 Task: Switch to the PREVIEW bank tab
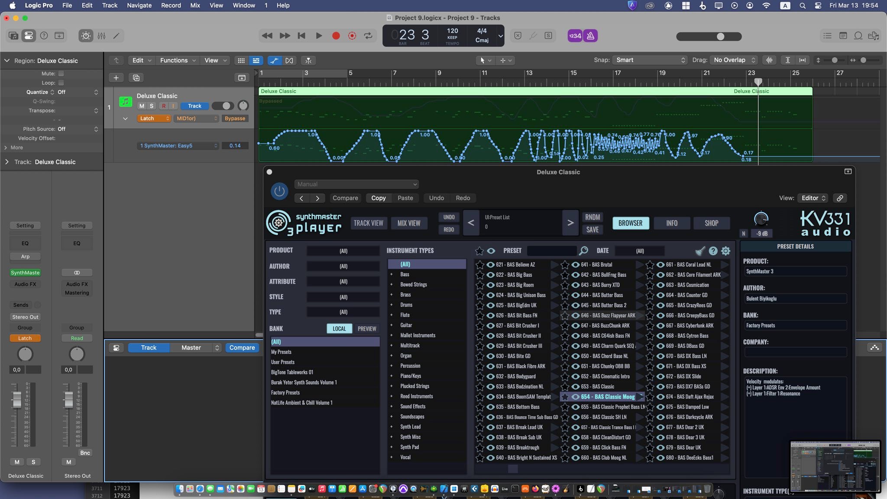366,329
